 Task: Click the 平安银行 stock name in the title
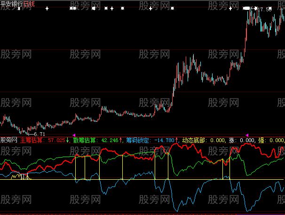click(x=12, y=4)
